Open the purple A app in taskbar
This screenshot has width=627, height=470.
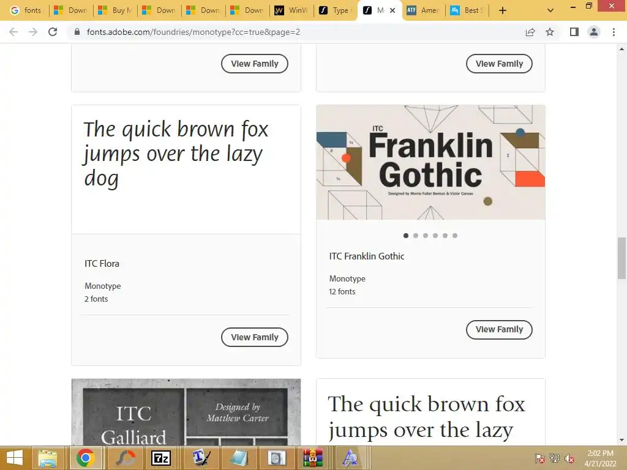pyautogui.click(x=350, y=458)
